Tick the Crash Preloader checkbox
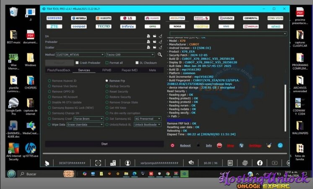Viewport: 313px width, 189px height. click(x=76, y=63)
